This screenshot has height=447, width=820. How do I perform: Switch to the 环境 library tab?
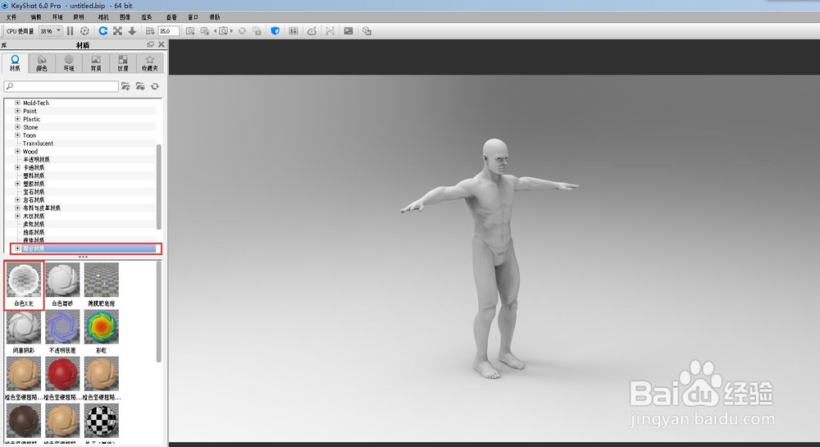click(69, 62)
